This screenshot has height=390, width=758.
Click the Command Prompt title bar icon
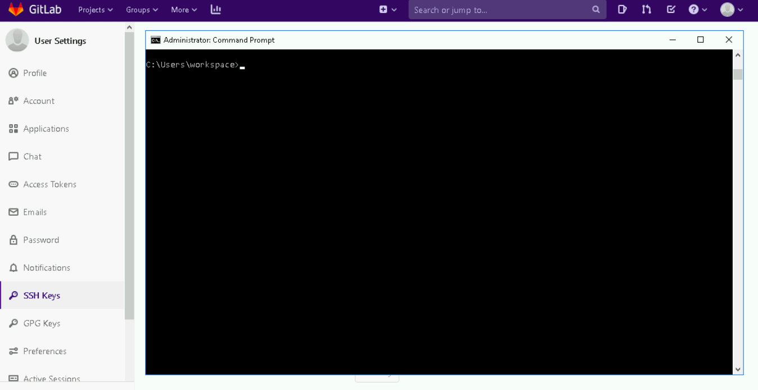(x=155, y=40)
